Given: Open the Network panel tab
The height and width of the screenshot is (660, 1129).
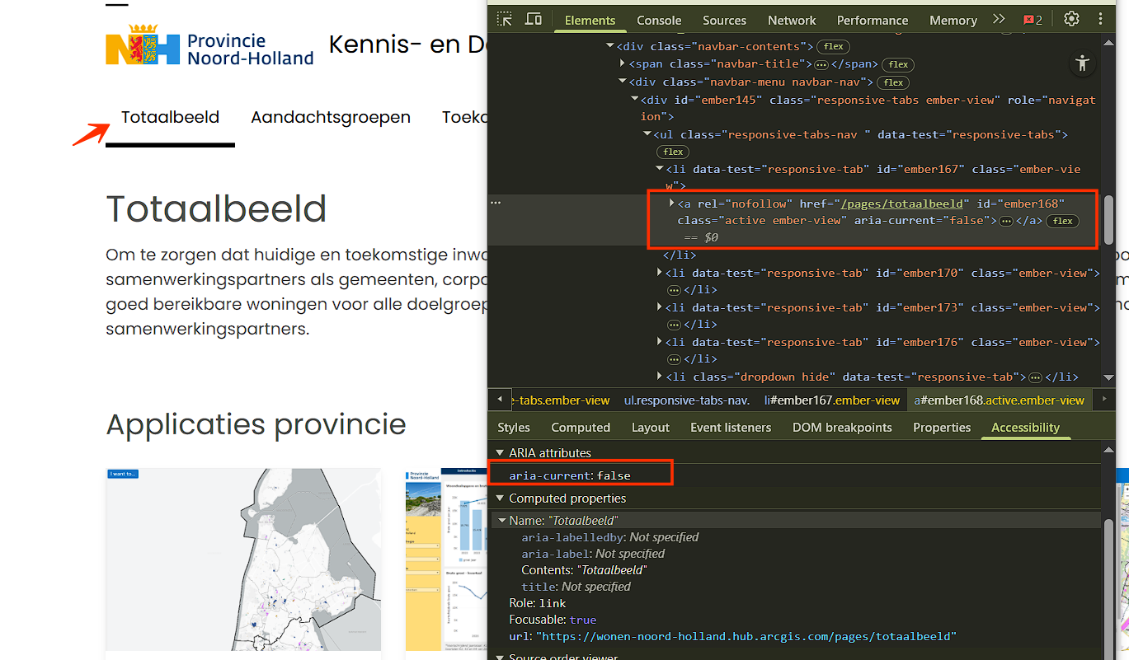Looking at the screenshot, I should [792, 20].
